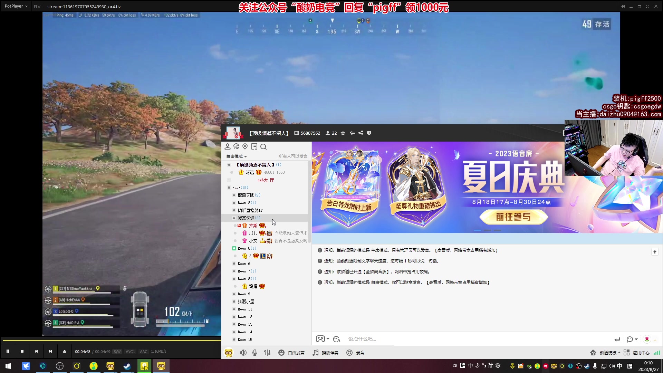Skip to next track in PotPlayer
The height and width of the screenshot is (373, 663).
point(50,351)
